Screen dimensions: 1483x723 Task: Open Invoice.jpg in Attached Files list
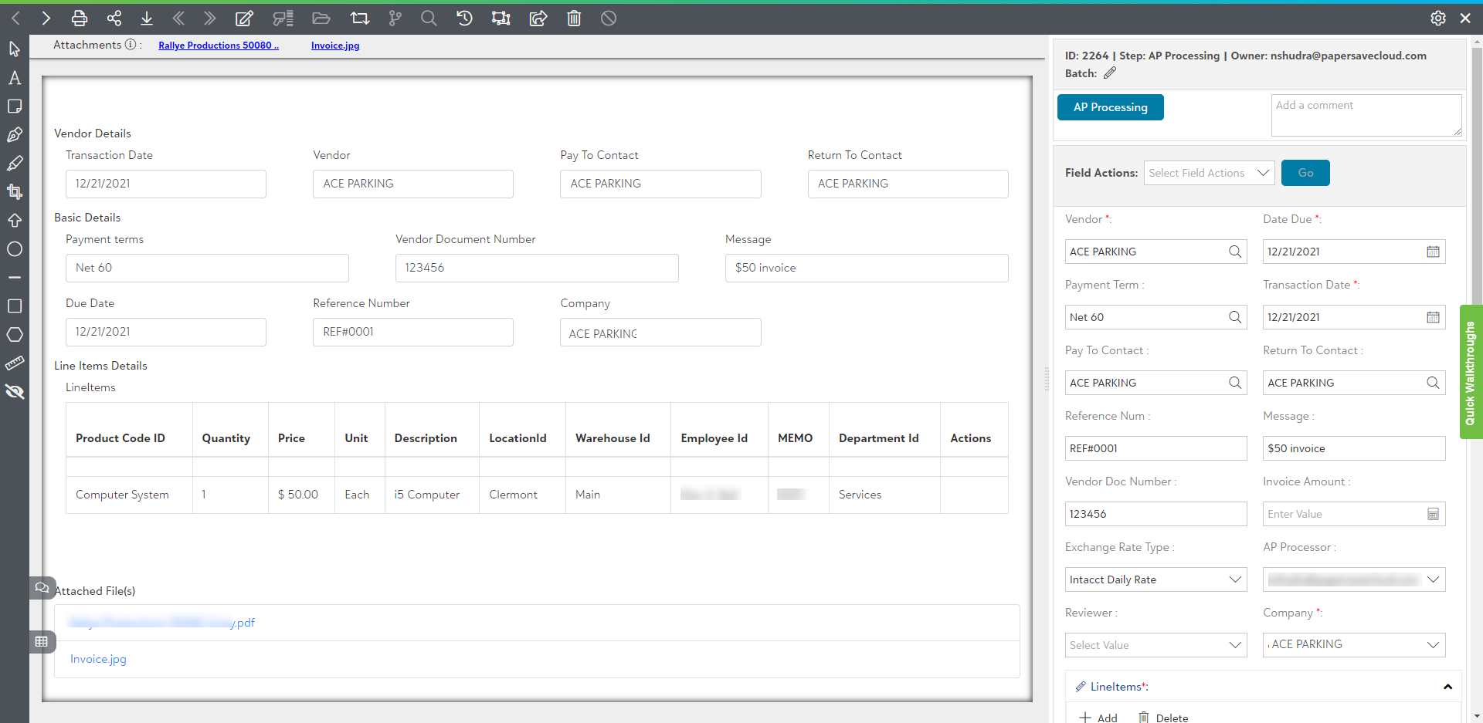click(x=98, y=659)
